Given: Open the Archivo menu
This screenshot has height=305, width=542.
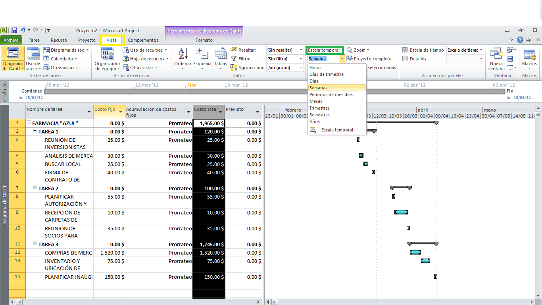Looking at the screenshot, I should [x=12, y=40].
